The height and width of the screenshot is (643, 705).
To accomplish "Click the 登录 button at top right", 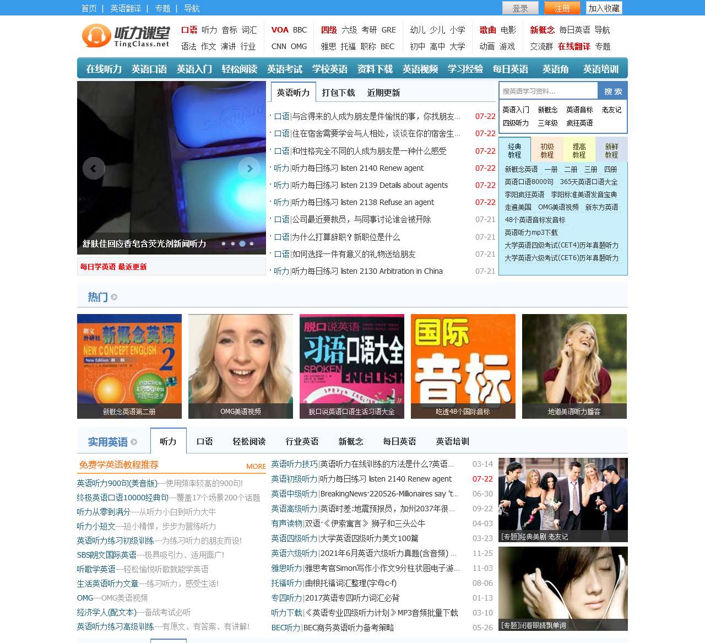I will click(x=519, y=8).
